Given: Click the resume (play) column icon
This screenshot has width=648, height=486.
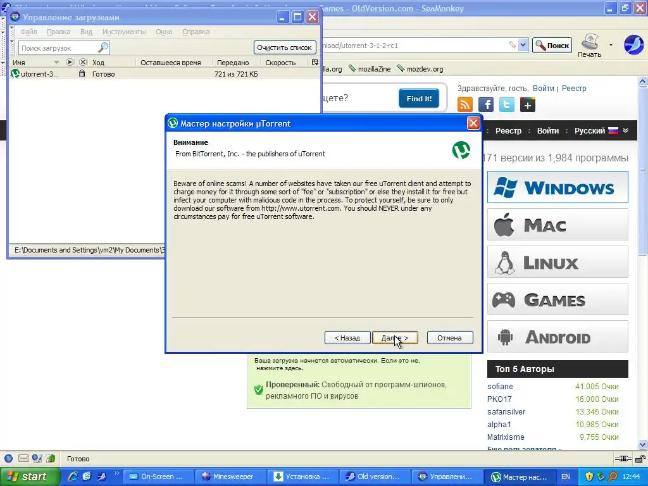Looking at the screenshot, I should 70,62.
